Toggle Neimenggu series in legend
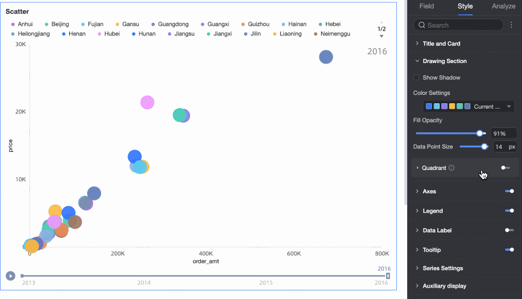The image size is (522, 299). [332, 34]
